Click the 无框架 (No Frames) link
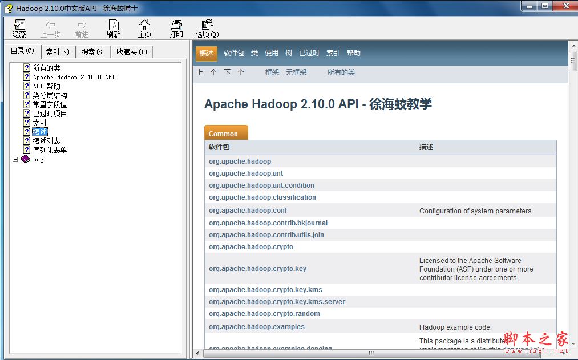The image size is (578, 360). pyautogui.click(x=296, y=72)
